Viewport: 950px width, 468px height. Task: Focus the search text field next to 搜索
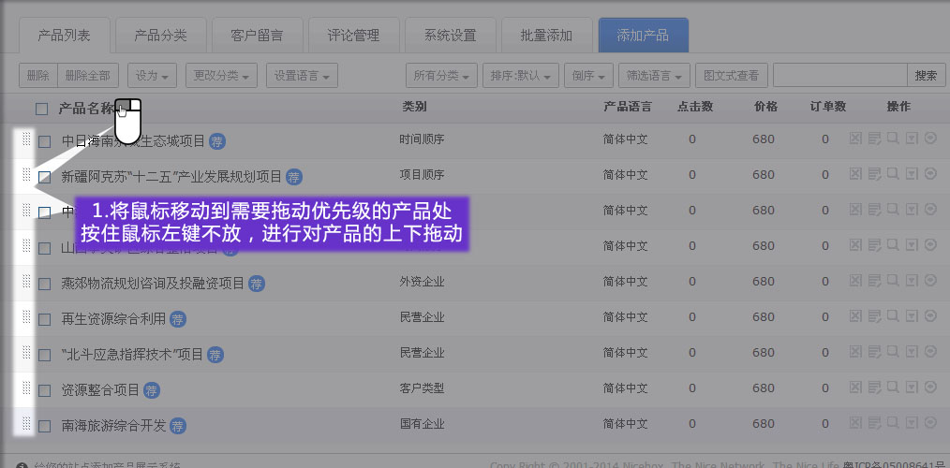[839, 76]
